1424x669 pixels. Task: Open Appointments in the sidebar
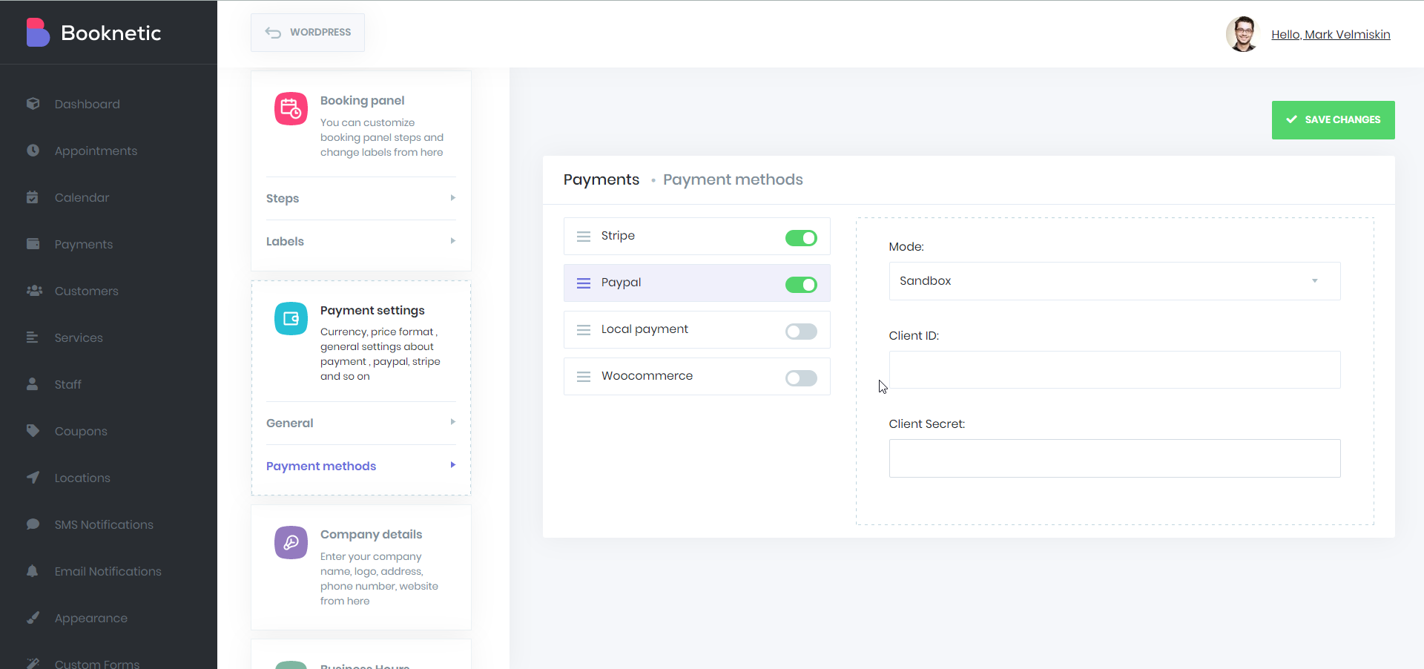click(96, 151)
